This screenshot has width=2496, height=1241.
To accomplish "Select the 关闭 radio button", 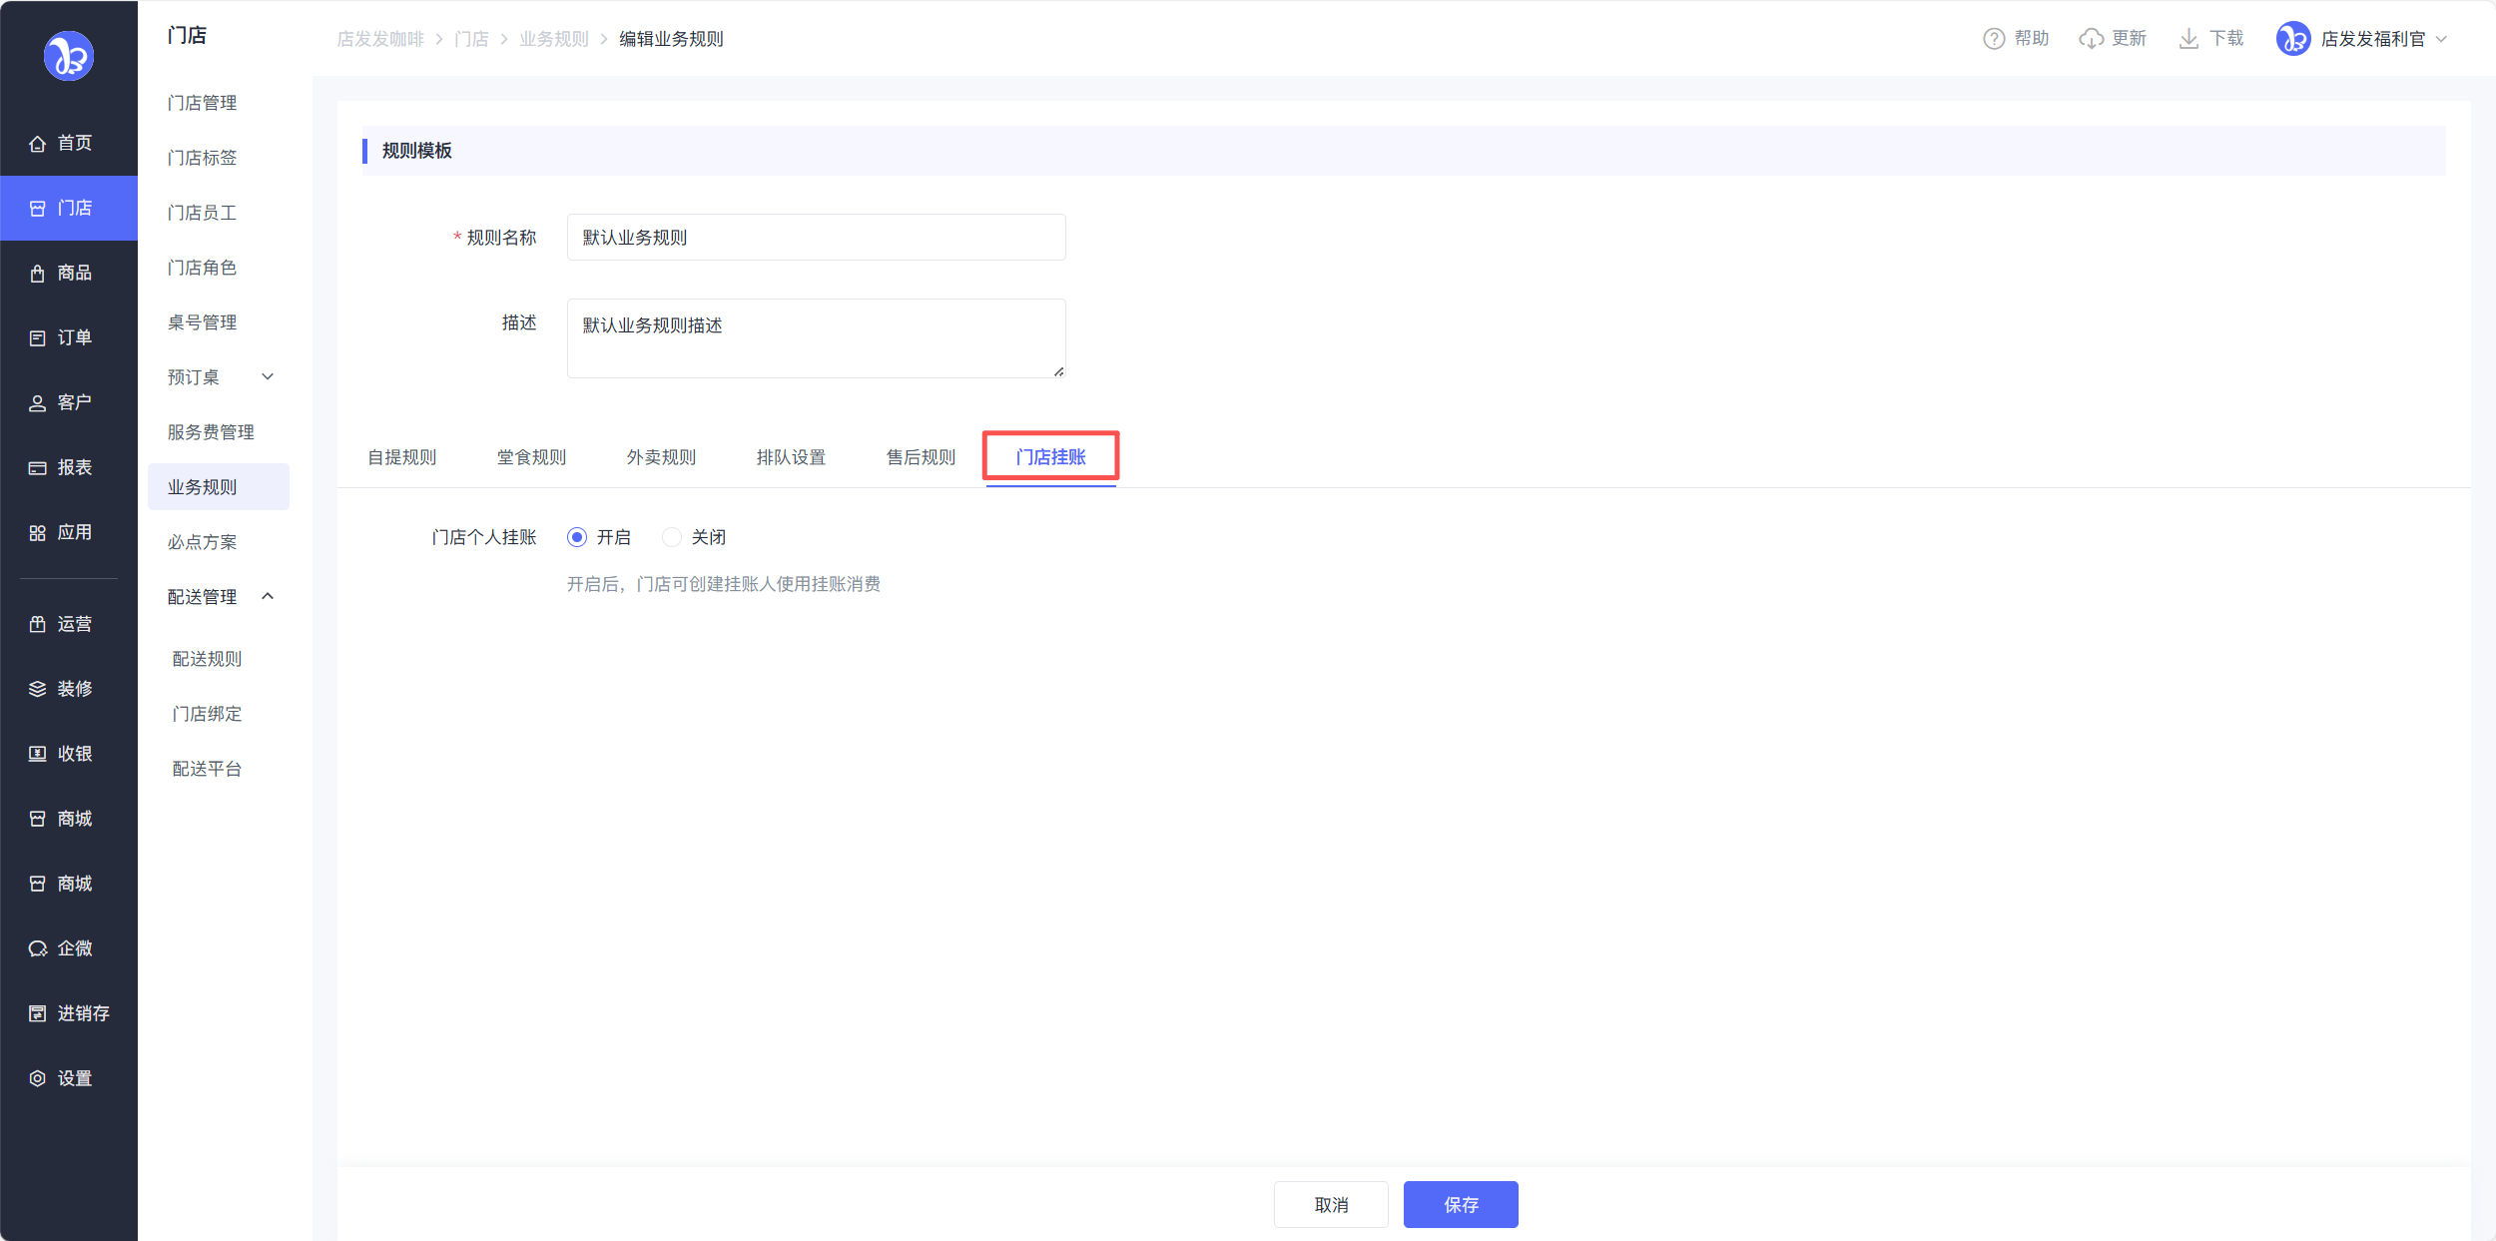I will coord(672,537).
